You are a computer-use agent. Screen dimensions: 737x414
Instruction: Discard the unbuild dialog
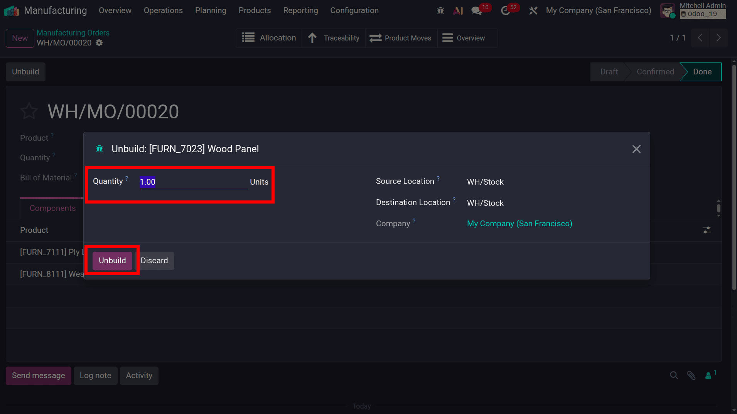coord(154,261)
